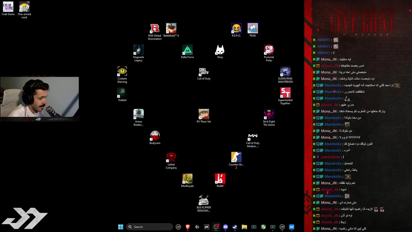Screen dimensions: 412x232
Task: Open Steam from the taskbar
Action: point(235,227)
